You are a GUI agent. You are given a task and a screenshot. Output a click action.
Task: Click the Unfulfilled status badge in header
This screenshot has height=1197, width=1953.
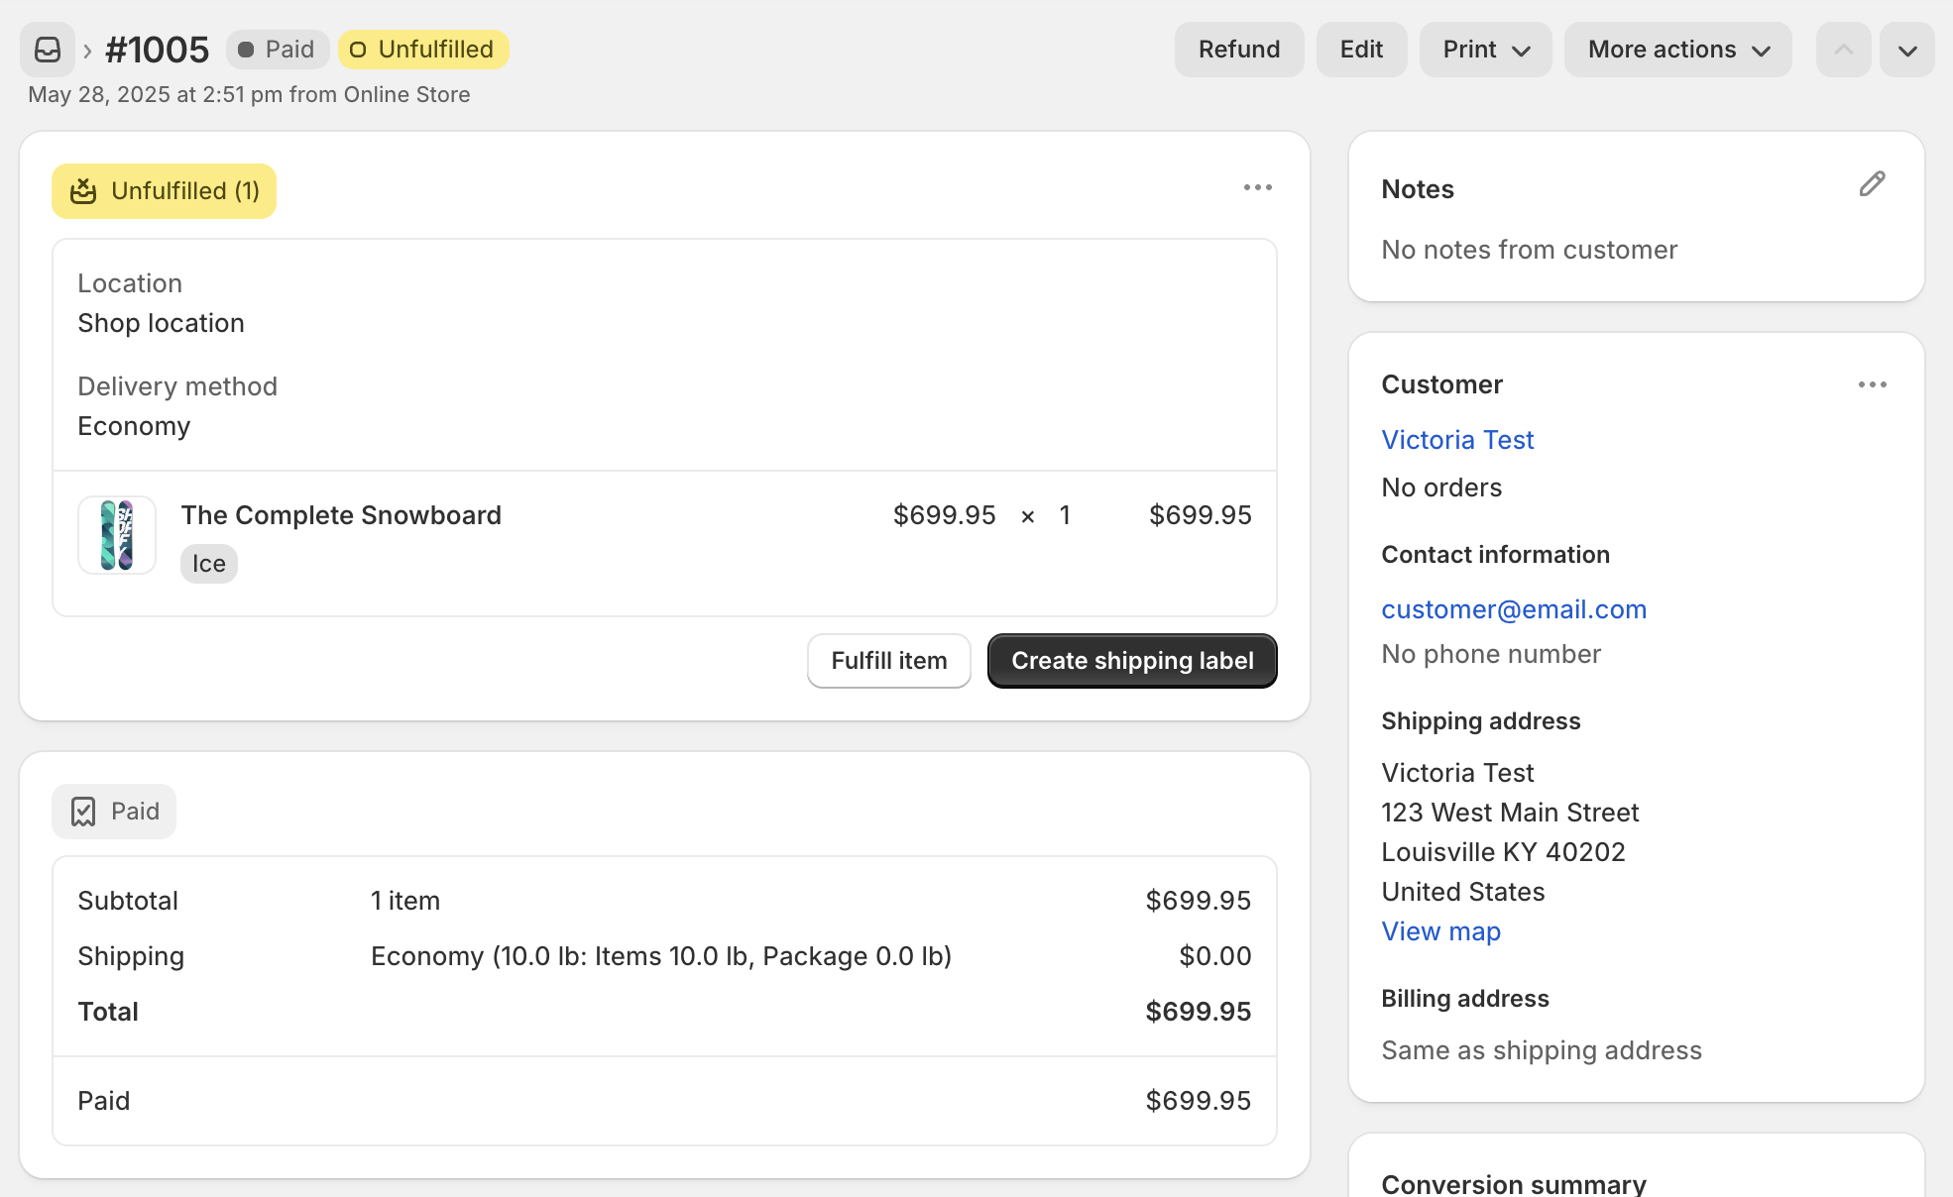coord(423,50)
